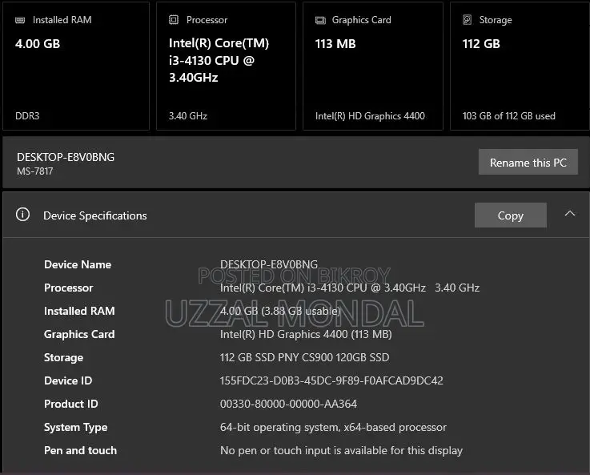Select the 4.00 GB value in RAM card
This screenshot has width=590, height=475.
pos(38,44)
